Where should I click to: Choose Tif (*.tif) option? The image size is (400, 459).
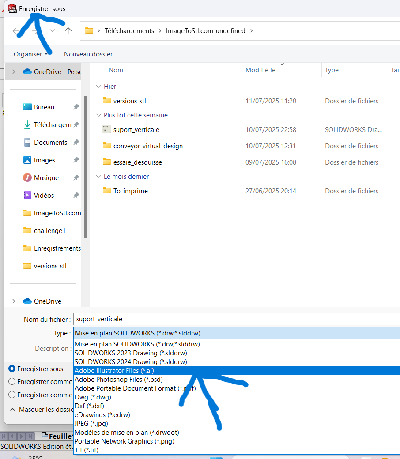tap(237, 450)
